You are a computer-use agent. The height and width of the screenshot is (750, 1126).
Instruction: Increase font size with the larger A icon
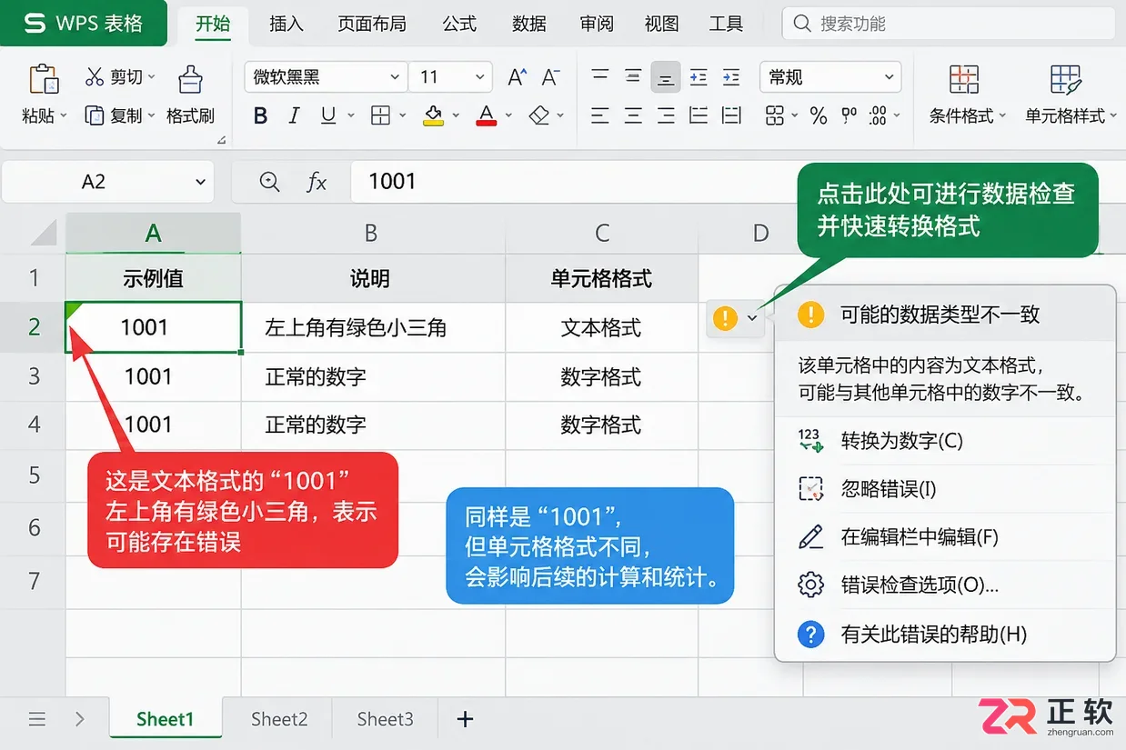point(517,77)
